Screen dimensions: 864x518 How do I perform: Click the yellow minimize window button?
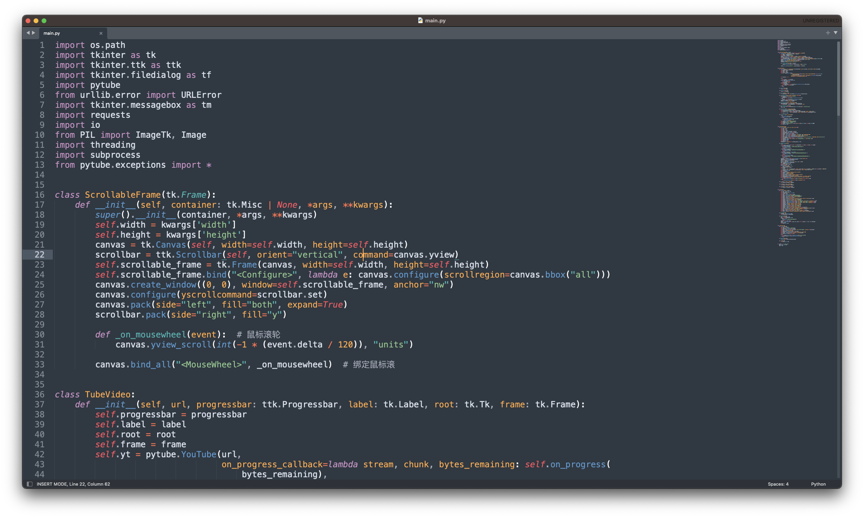[36, 21]
